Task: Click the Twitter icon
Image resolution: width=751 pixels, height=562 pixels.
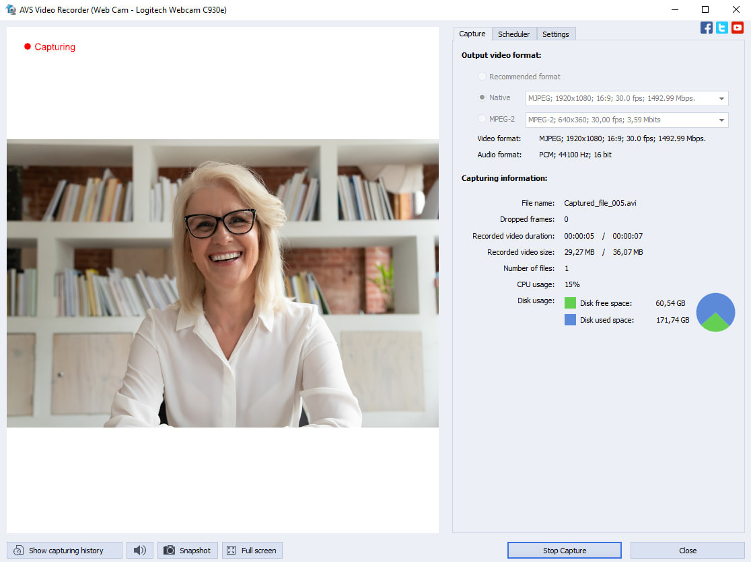Action: 721,28
